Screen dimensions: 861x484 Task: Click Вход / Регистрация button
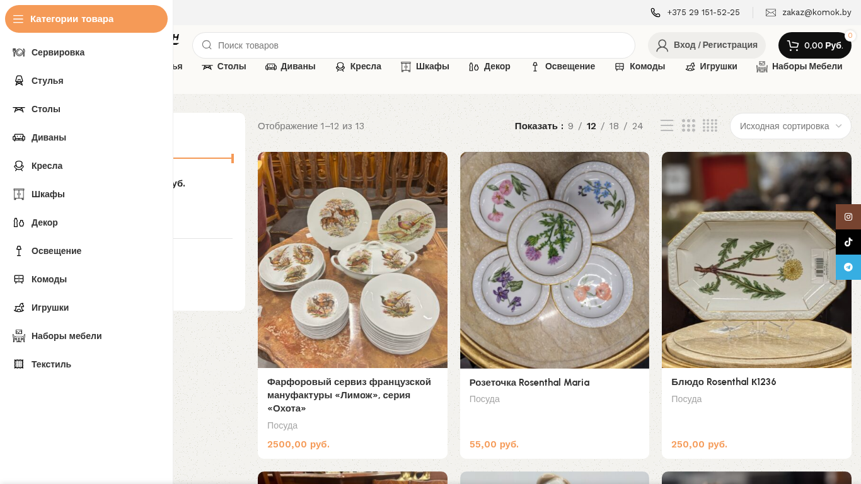(707, 45)
